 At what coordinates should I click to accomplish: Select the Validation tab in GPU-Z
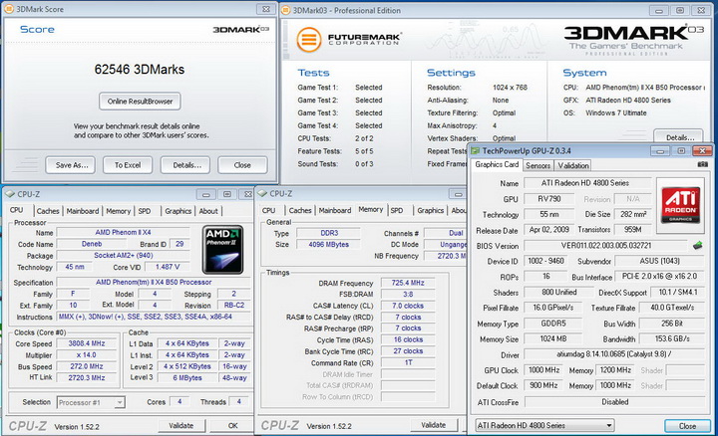(572, 165)
